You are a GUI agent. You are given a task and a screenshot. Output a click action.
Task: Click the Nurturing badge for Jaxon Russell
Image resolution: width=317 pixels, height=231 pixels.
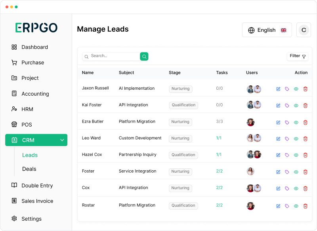coord(181,89)
